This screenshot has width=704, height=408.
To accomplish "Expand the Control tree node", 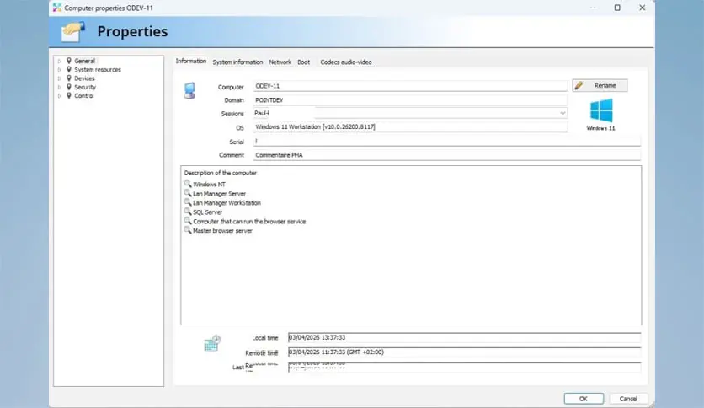I will (59, 96).
